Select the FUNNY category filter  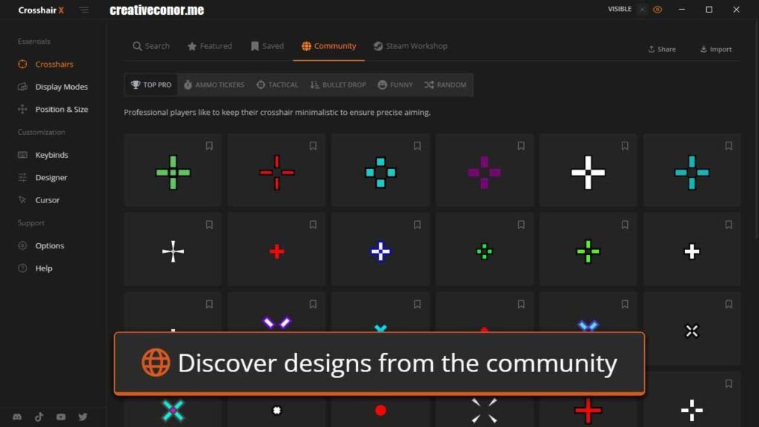point(395,85)
